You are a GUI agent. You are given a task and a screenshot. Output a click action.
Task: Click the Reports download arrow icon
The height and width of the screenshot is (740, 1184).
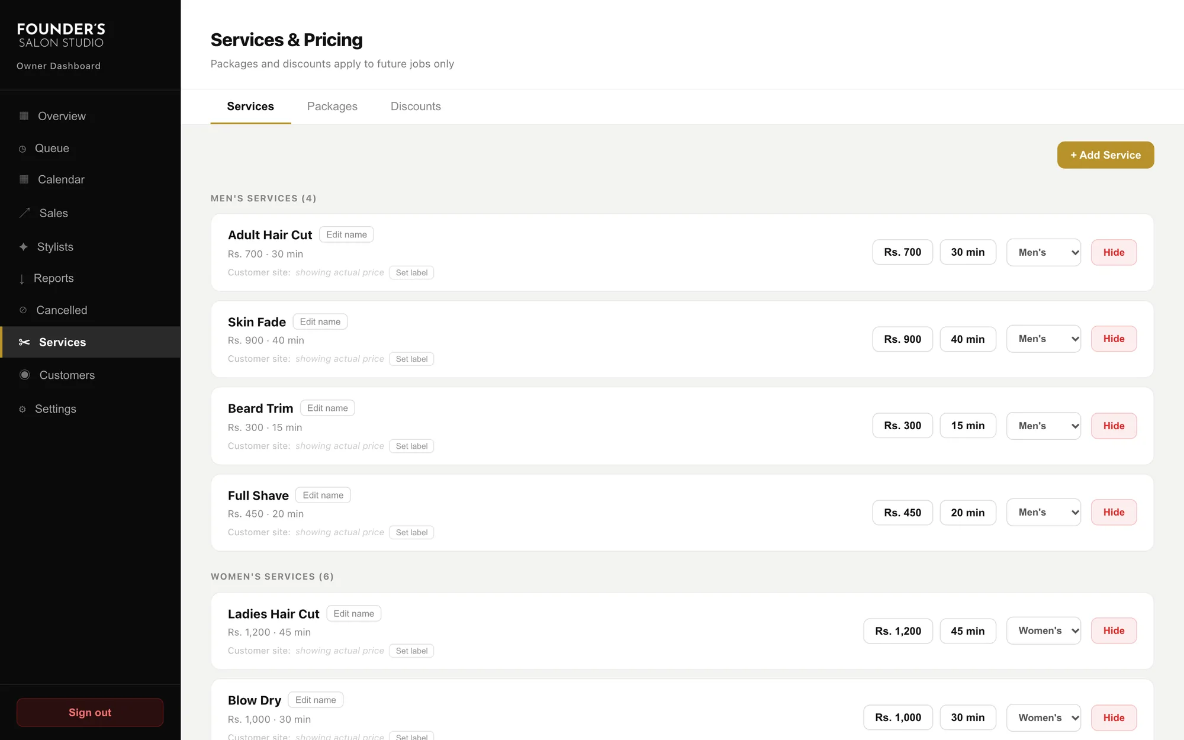tap(22, 279)
